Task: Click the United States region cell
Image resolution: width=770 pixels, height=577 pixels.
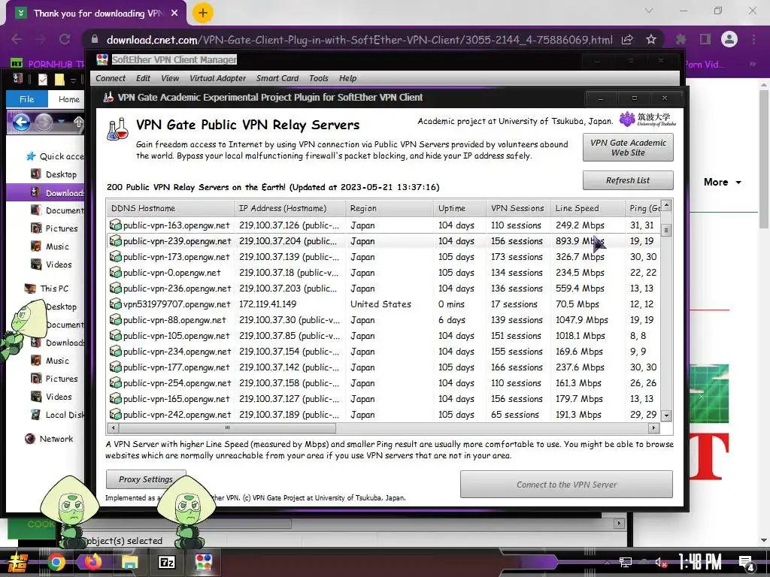Action: point(380,304)
